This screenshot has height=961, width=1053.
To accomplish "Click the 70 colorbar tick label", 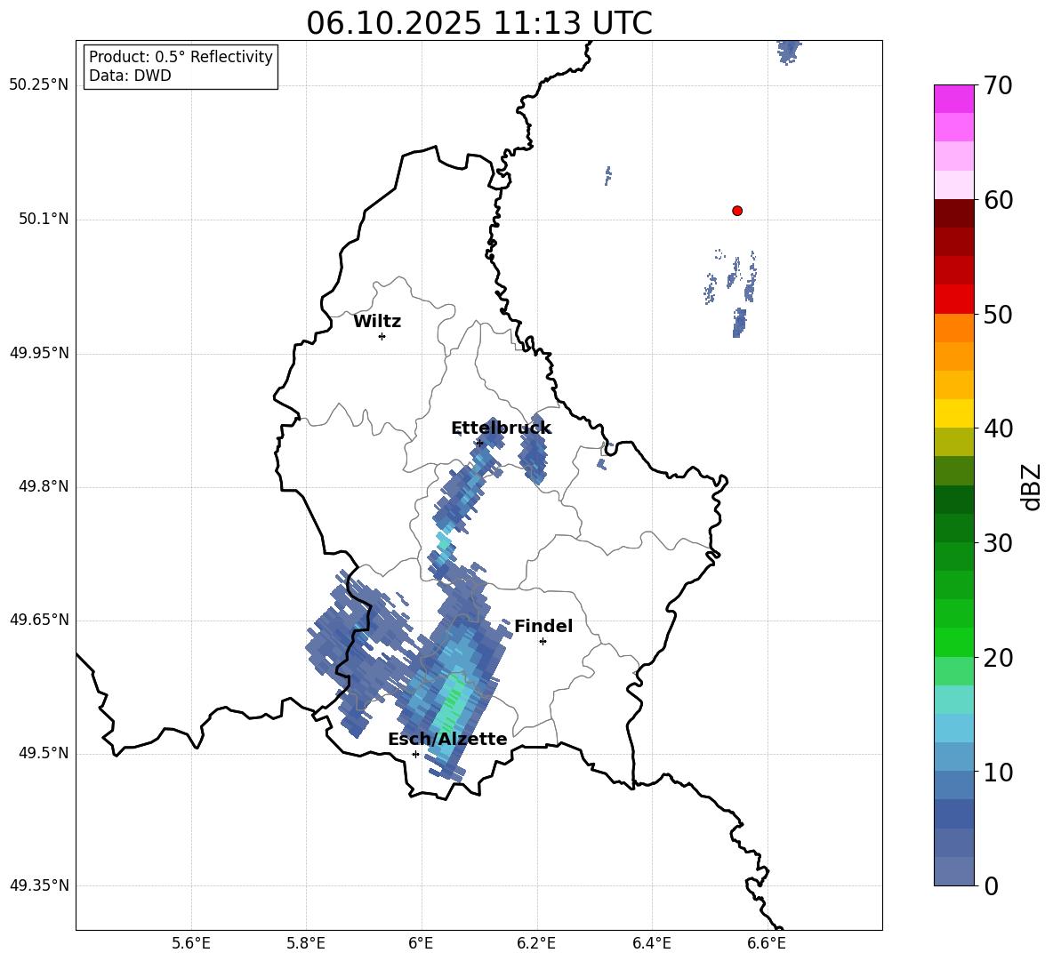I will coord(998,85).
